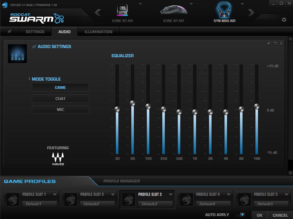Screen dimensions: 293x219
Task: Click the audio settings equalizer thumbnail
Action: coord(17,54)
